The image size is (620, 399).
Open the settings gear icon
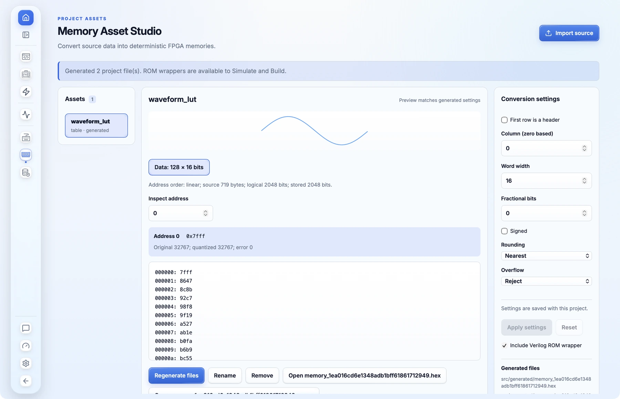point(26,363)
